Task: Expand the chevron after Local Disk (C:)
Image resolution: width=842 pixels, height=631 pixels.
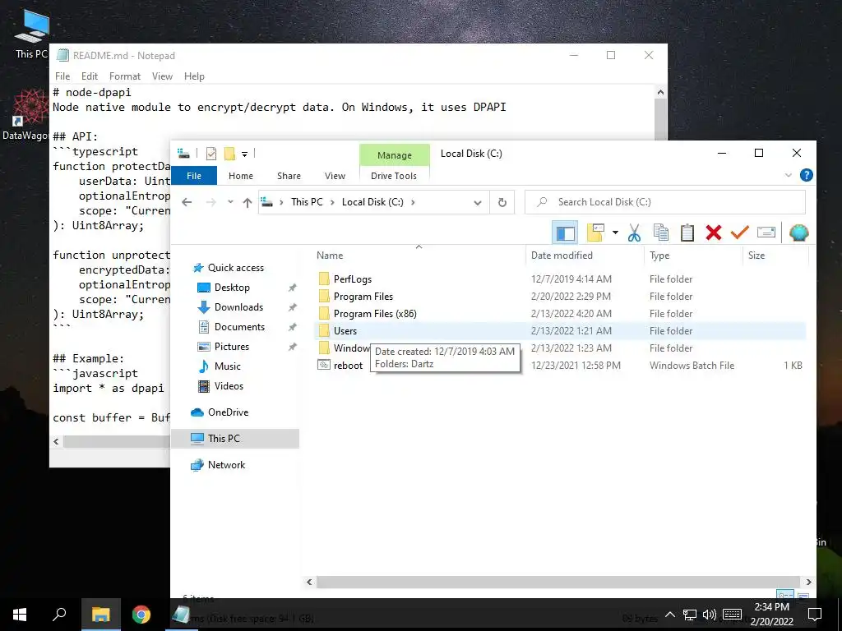Action: [x=413, y=202]
